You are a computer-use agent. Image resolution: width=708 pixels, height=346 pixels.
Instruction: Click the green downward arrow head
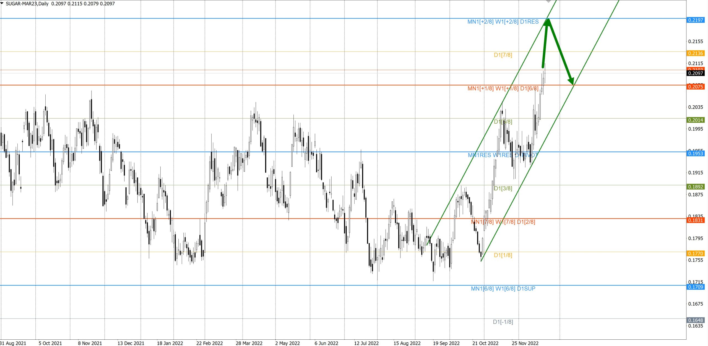point(571,80)
